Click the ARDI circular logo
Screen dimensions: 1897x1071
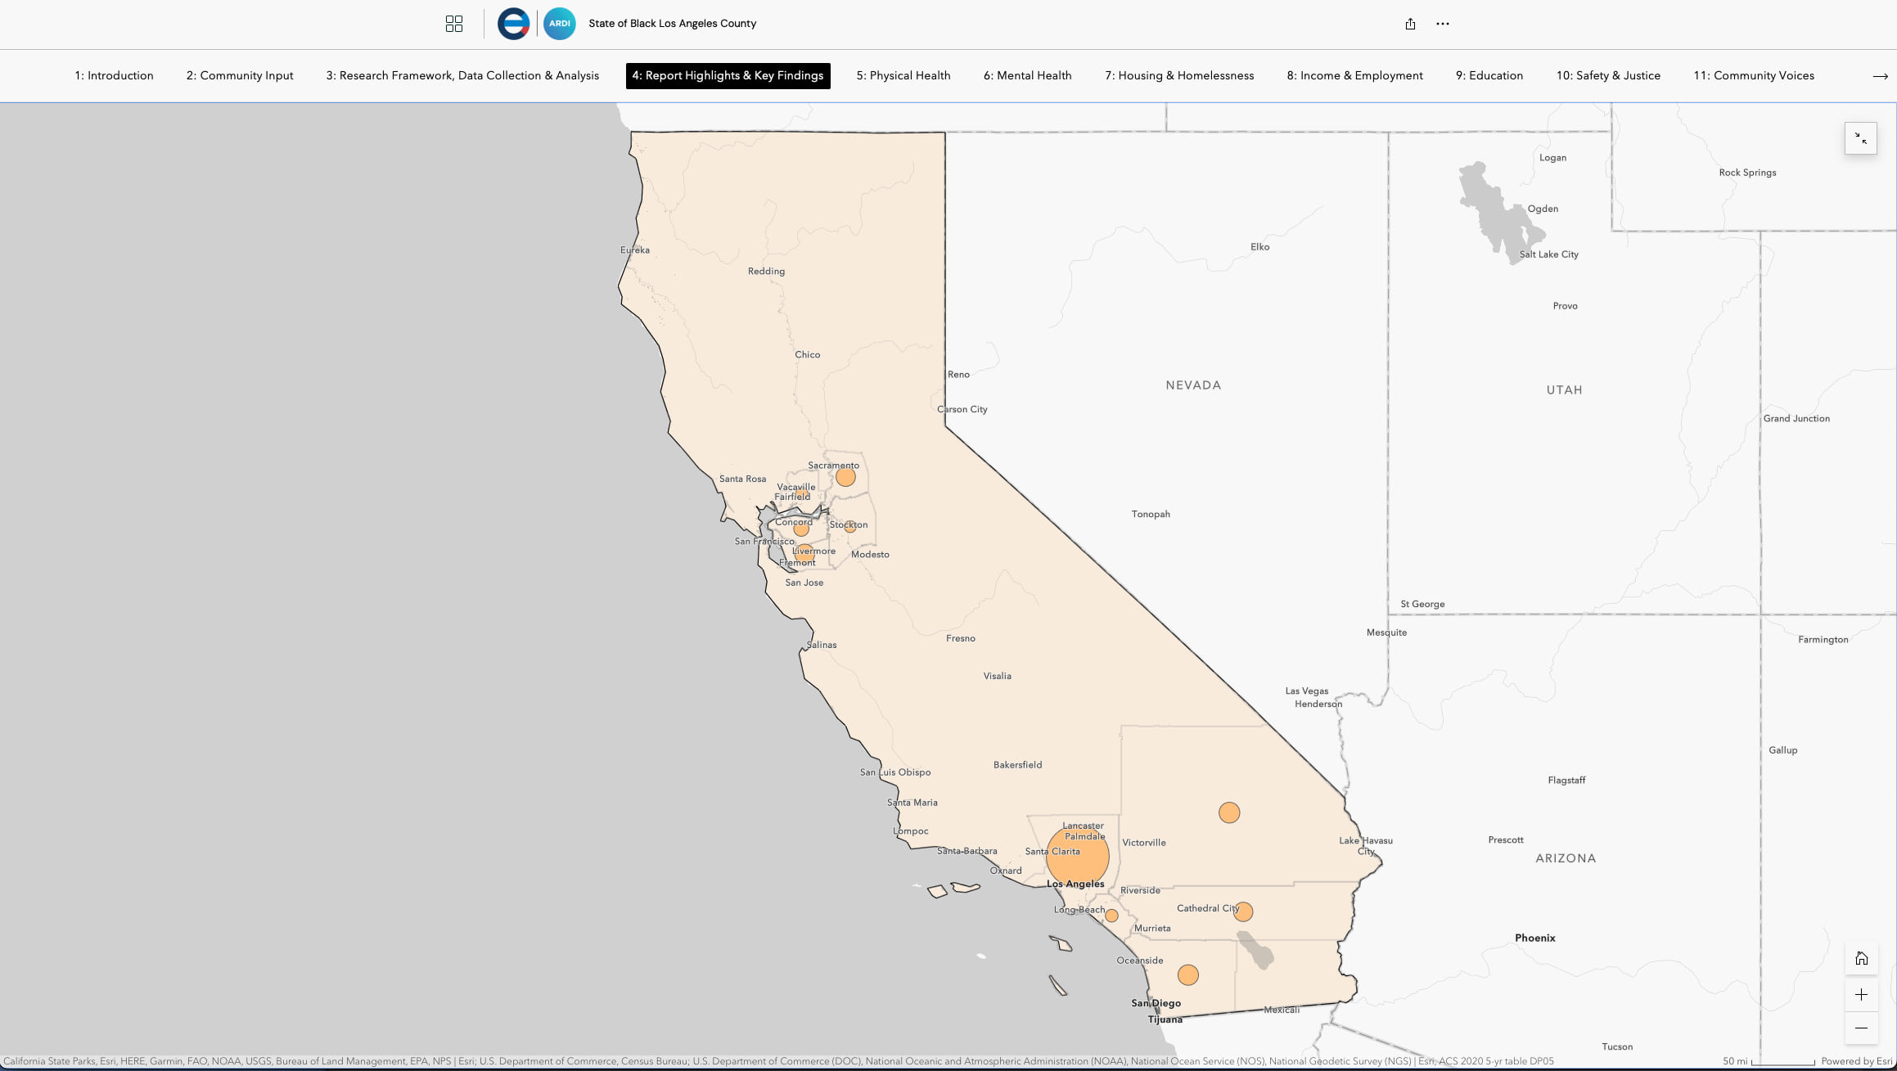coord(560,24)
